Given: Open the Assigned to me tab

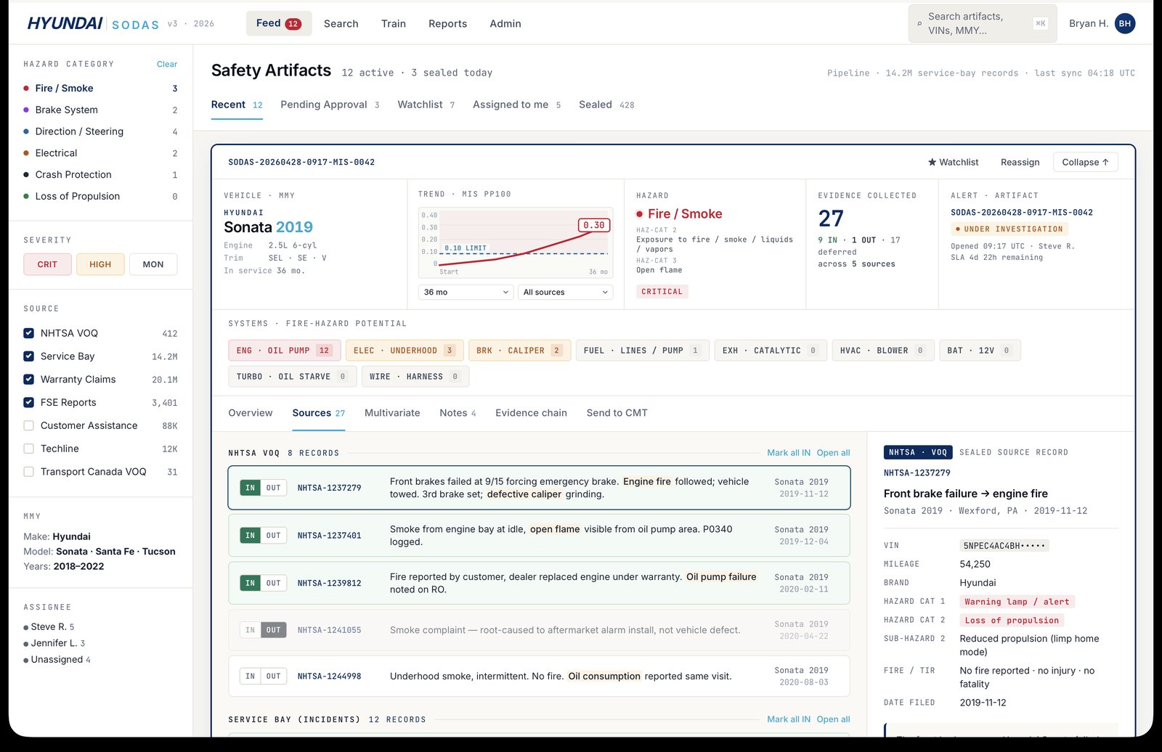Looking at the screenshot, I should 517,105.
